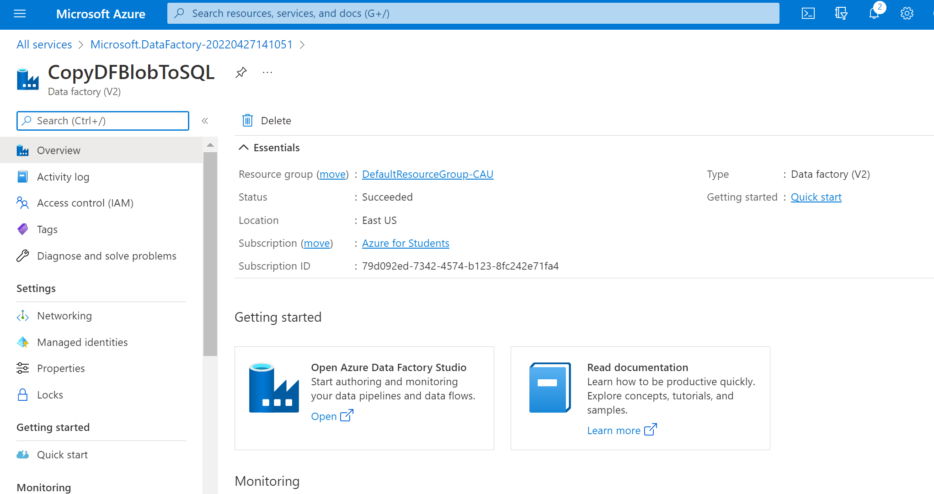Click the Quick start cloud icon
Viewport: 934px width, 494px height.
(22, 455)
